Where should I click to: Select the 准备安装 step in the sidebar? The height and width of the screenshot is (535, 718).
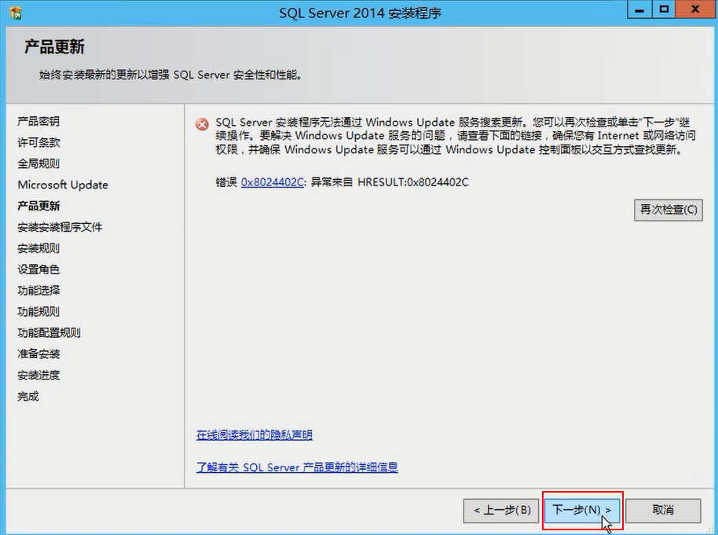(38, 354)
